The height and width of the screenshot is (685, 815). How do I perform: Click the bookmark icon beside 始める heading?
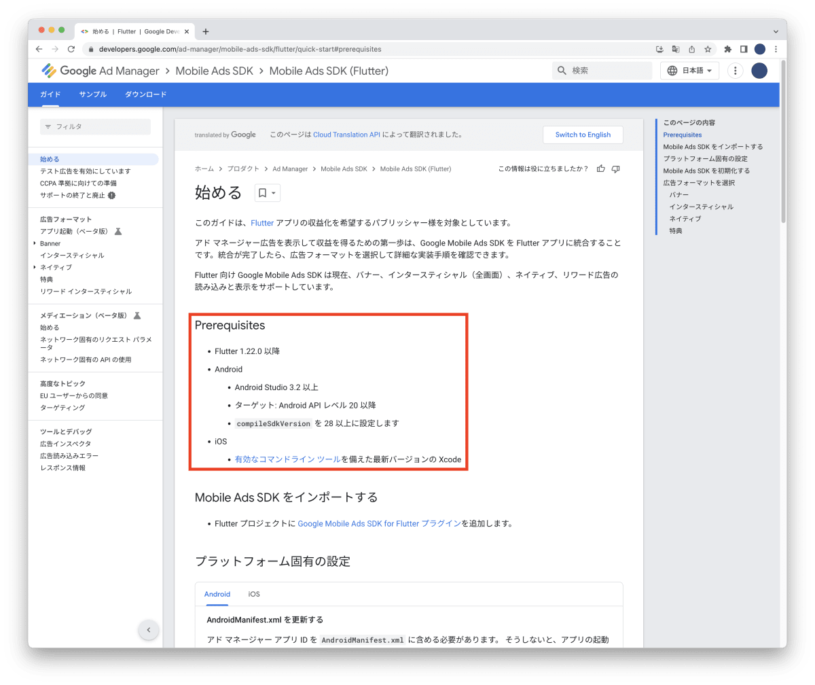pyautogui.click(x=262, y=193)
